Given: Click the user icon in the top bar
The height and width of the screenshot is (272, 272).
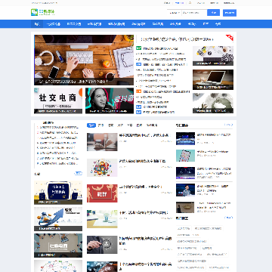Looking at the screenshot, I should click(x=190, y=3).
